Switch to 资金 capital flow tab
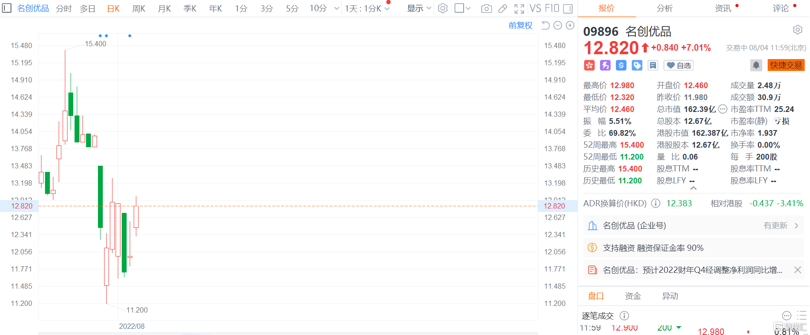 click(x=633, y=296)
